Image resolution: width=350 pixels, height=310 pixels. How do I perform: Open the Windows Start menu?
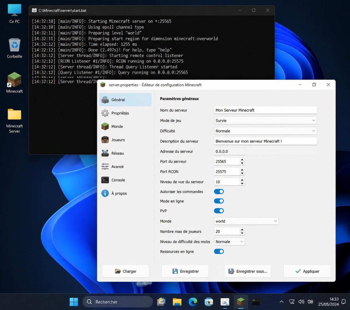74,302
